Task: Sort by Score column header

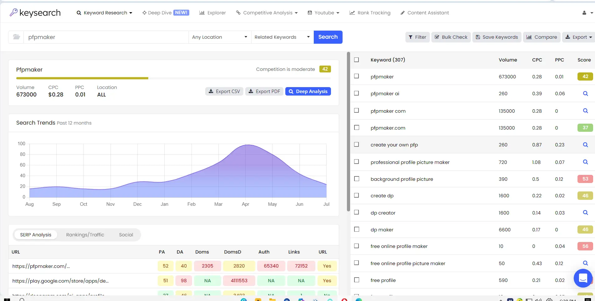Action: click(584, 60)
